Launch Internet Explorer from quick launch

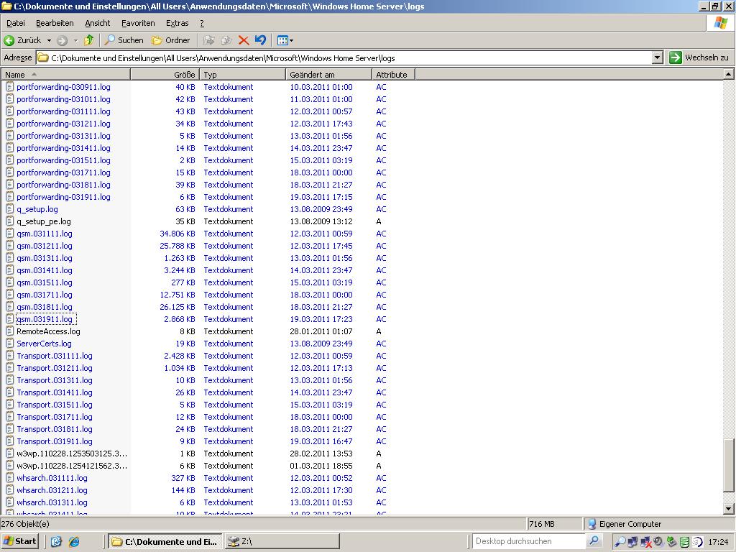pos(74,541)
